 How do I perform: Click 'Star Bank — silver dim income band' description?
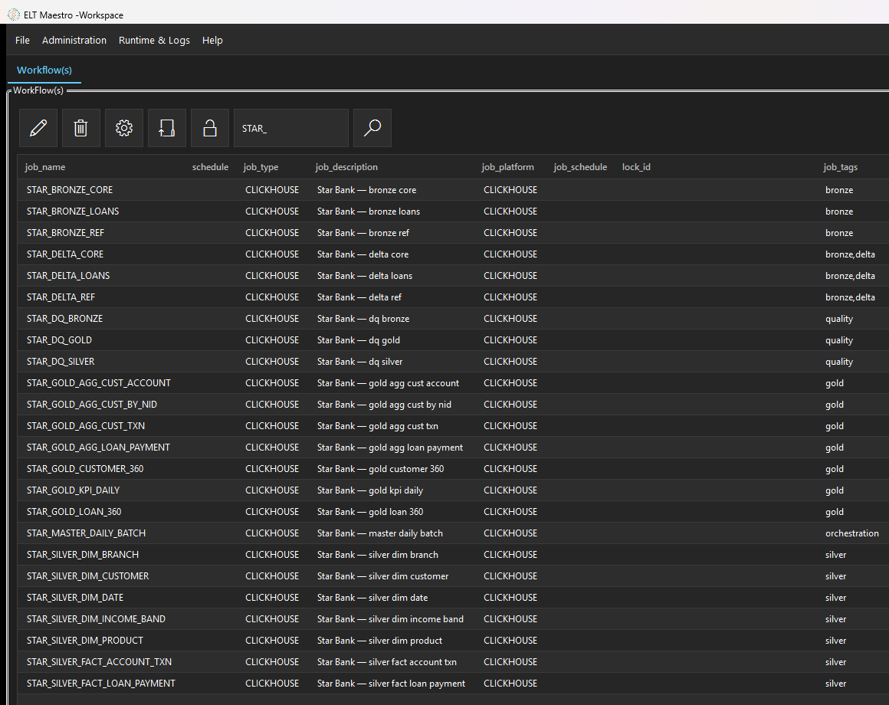[391, 619]
